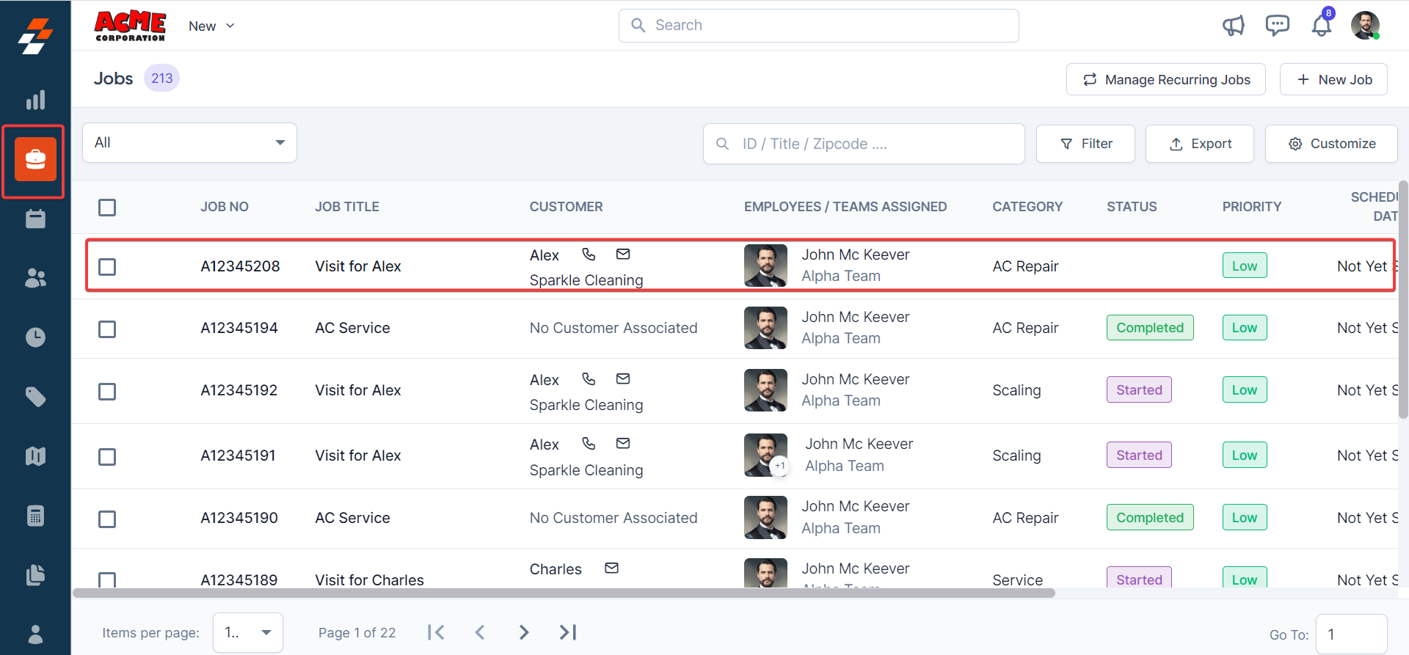1409x655 pixels.
Task: Select the checkbox for job A12345208
Action: point(107,267)
